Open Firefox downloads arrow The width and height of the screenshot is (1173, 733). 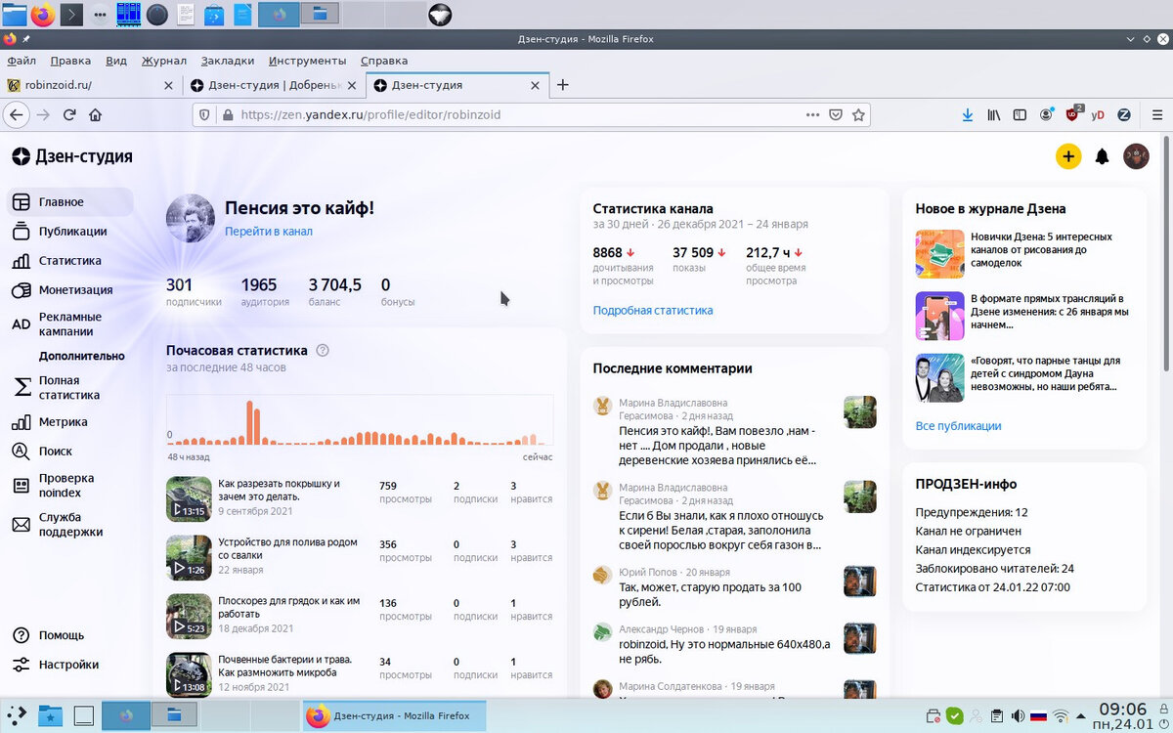968,114
